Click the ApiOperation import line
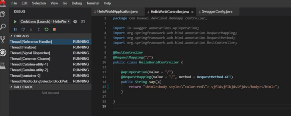Viewport: 291px width, 116px height. tap(156, 28)
